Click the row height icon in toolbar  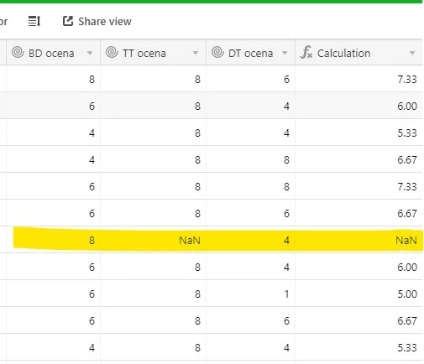coord(34,21)
